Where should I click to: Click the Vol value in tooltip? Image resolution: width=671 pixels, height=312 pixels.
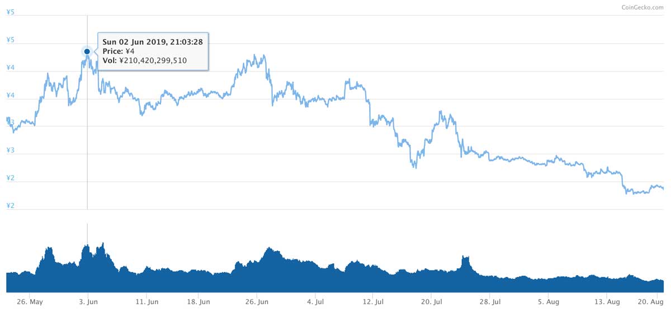click(x=153, y=60)
